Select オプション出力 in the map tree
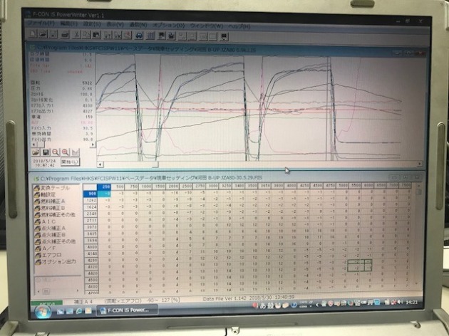449x336 pixels. click(x=56, y=262)
